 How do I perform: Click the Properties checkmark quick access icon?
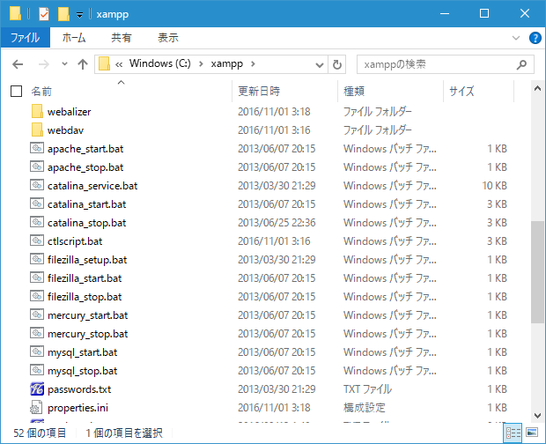coord(44,14)
